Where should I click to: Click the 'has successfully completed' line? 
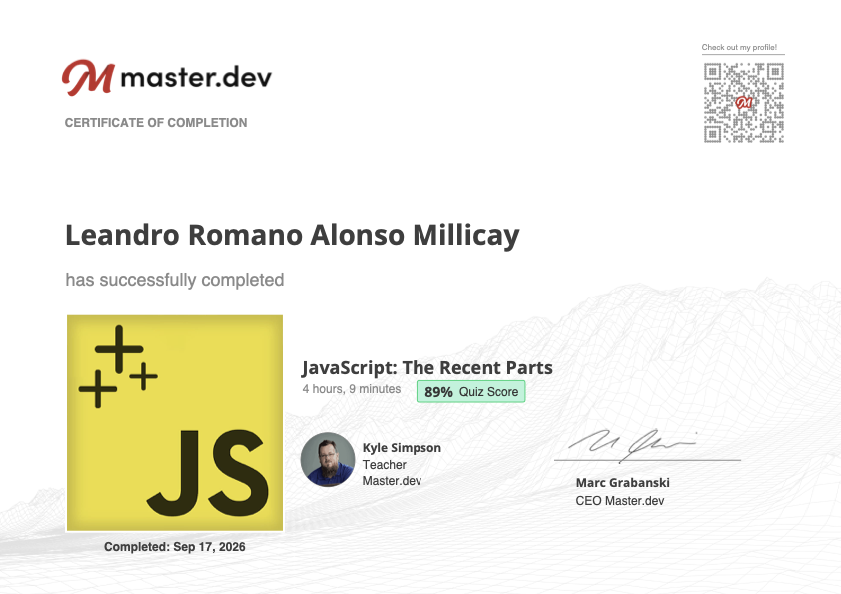(175, 280)
